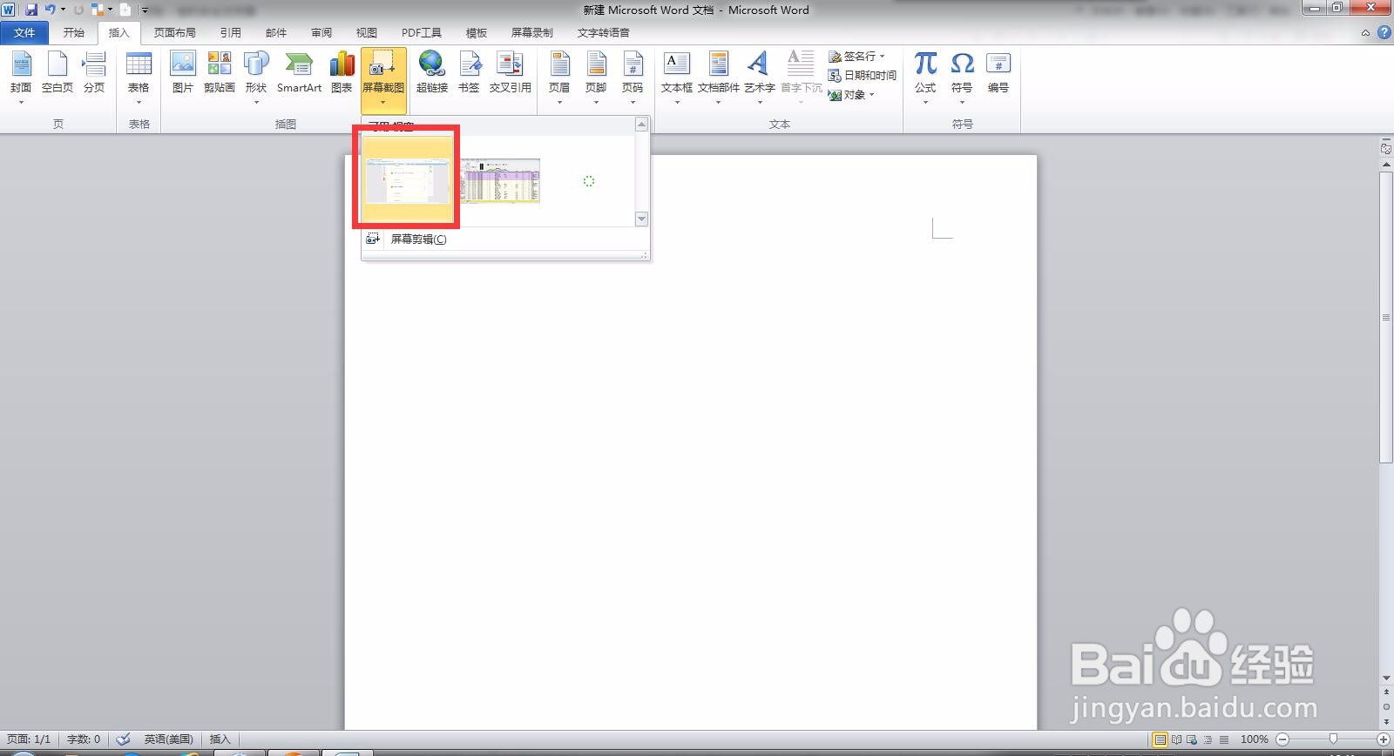1394x756 pixels.
Task: Click the vertical scrollbar down arrow
Action: click(x=1386, y=678)
